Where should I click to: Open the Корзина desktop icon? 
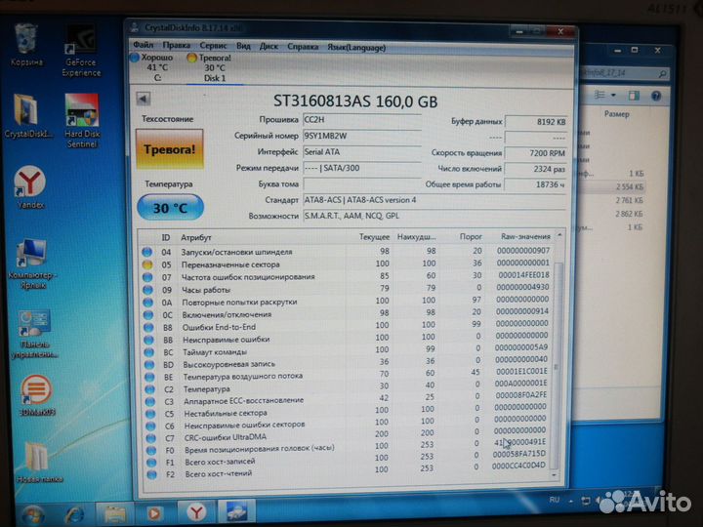pyautogui.click(x=27, y=45)
